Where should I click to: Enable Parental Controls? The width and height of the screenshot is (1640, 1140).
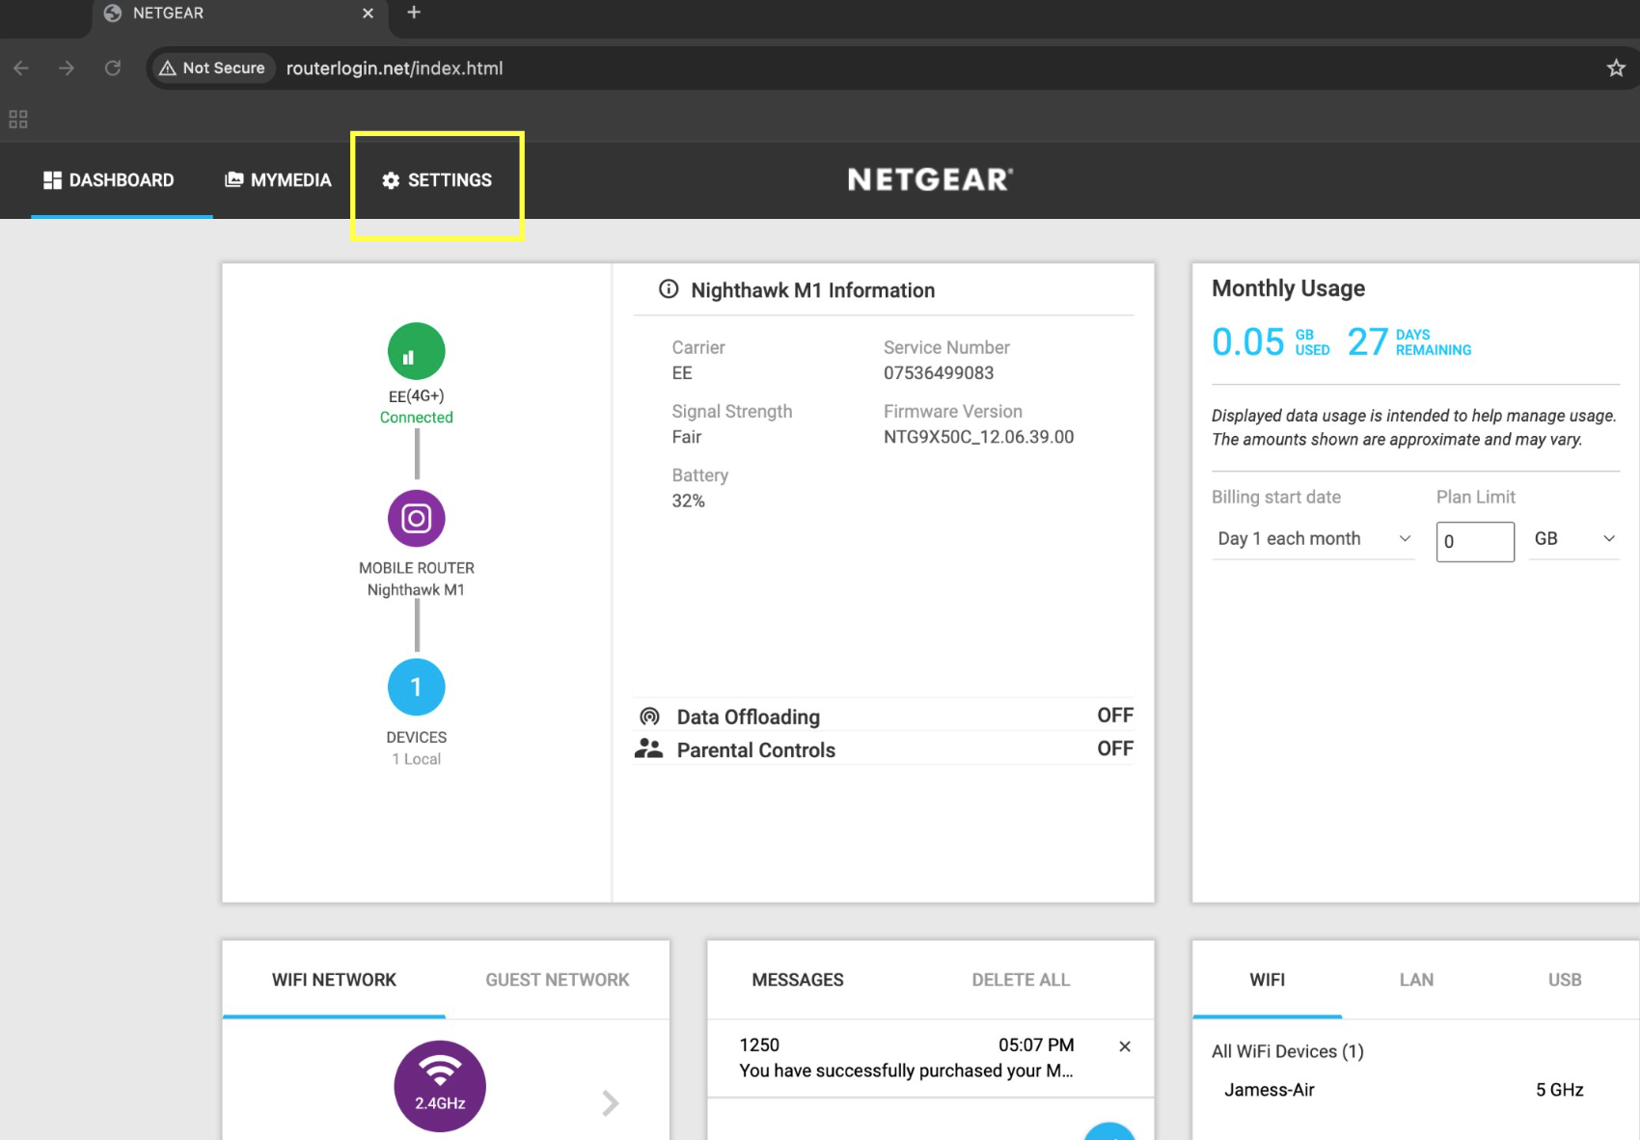[1114, 748]
